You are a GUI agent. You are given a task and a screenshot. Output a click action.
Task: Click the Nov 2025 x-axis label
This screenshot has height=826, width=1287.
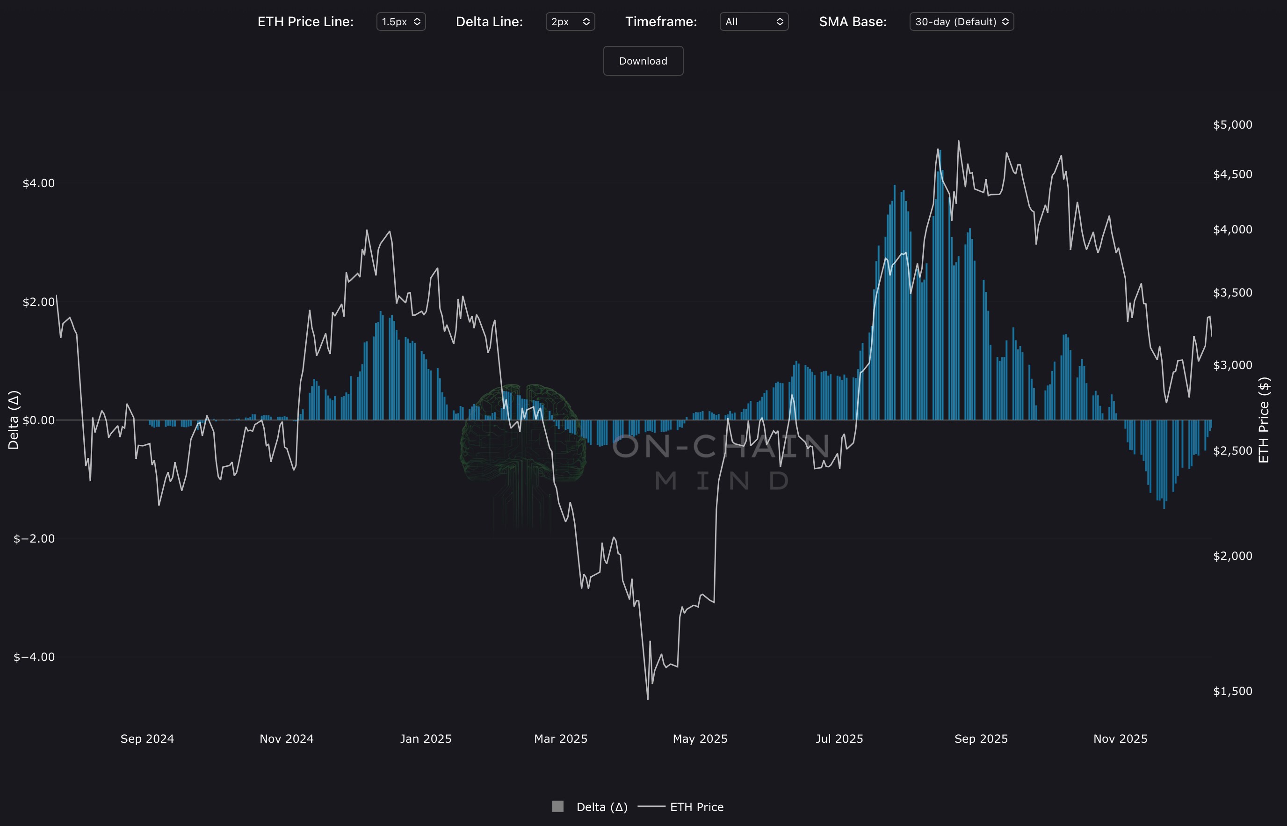click(x=1120, y=739)
